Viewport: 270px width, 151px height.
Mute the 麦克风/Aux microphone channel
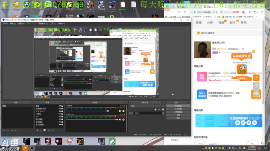point(120,119)
